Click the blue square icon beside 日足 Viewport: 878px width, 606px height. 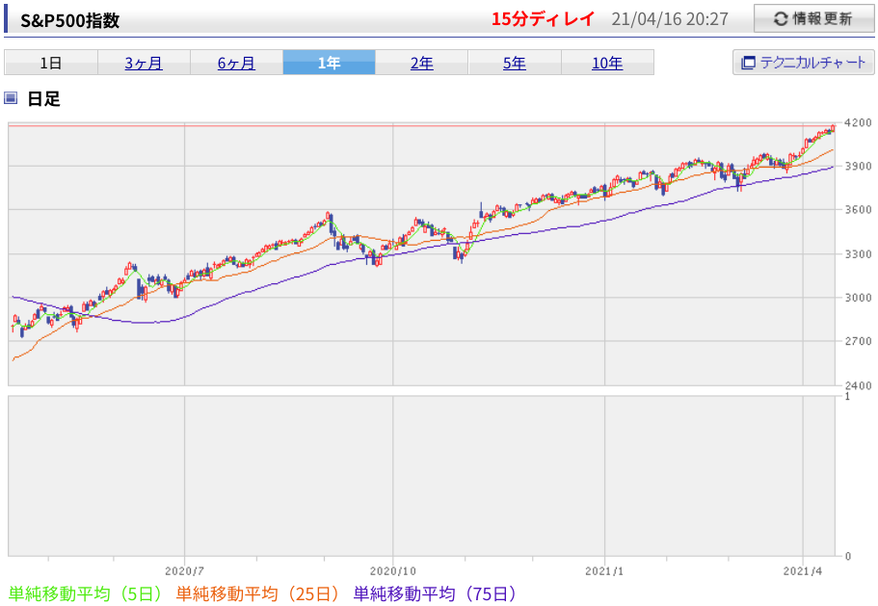11,98
